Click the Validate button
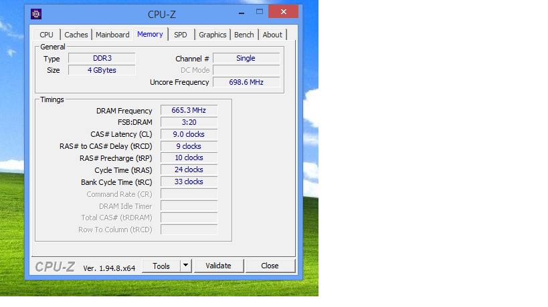 tap(218, 266)
